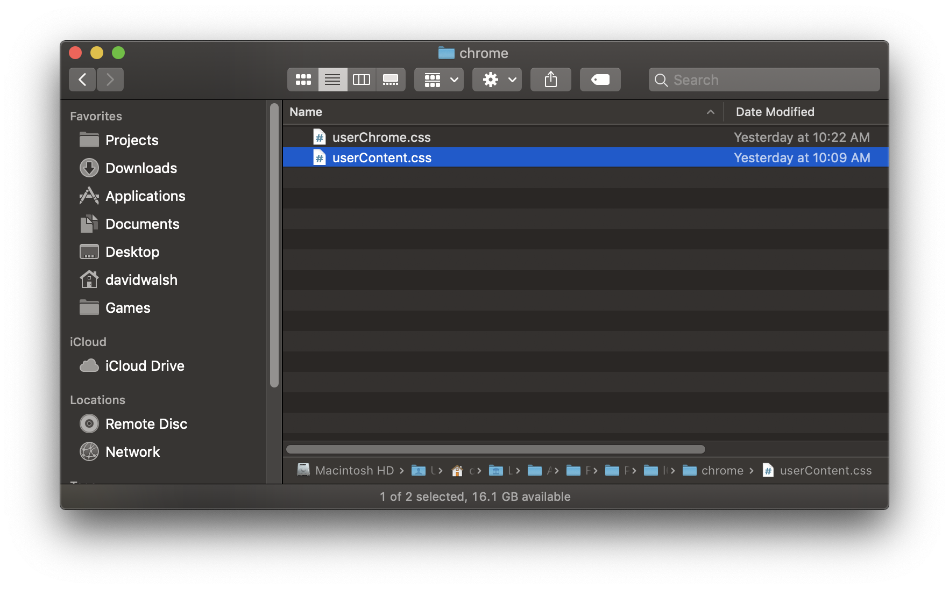The image size is (949, 589).
Task: Go back with the left arrow button
Action: click(82, 80)
